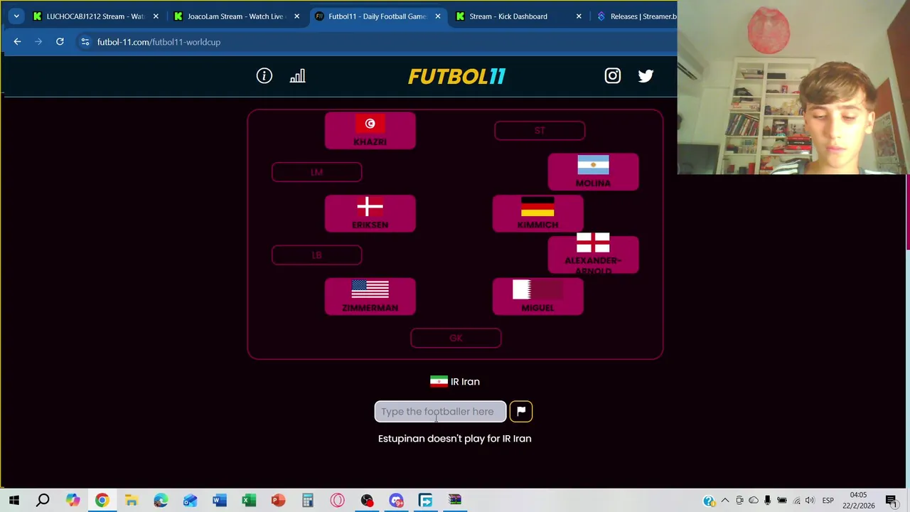Select the Molina player card
The image size is (910, 512).
(x=593, y=172)
